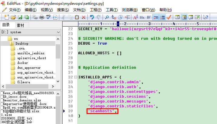Select the ws folder in tree
The image size is (217, 124).
point(16,39)
